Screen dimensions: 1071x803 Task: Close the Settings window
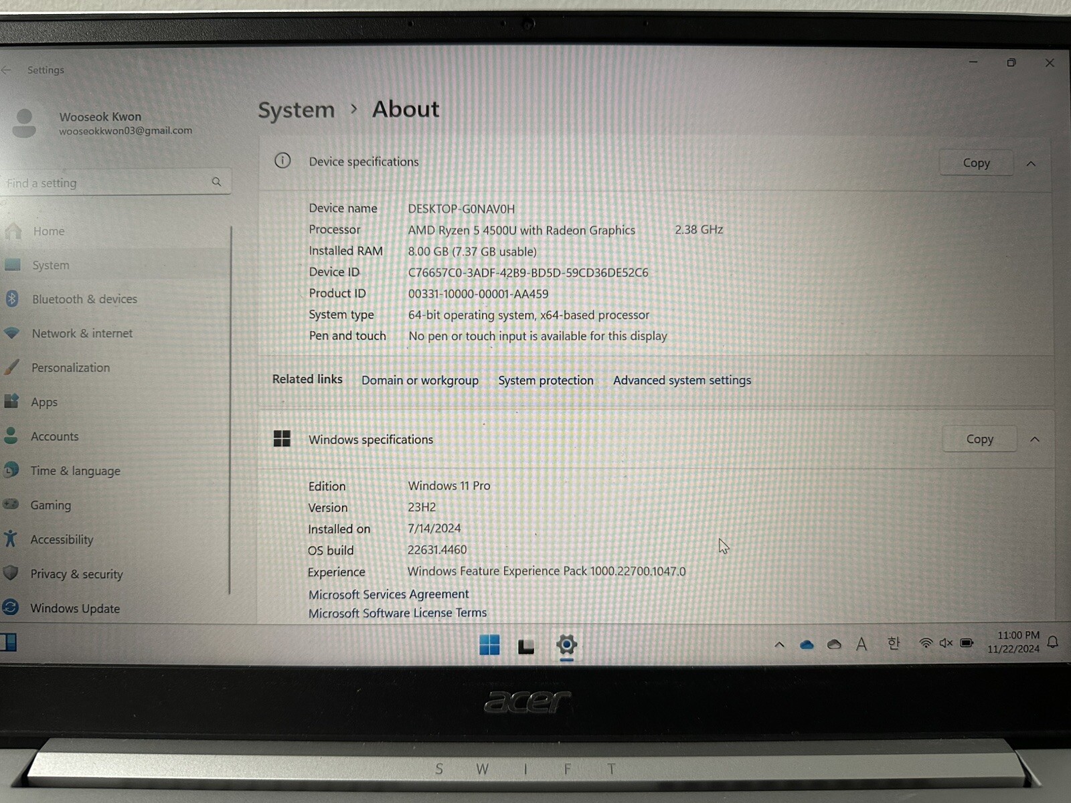[1050, 62]
